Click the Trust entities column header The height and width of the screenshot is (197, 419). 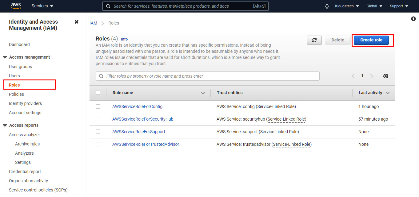[x=229, y=93]
